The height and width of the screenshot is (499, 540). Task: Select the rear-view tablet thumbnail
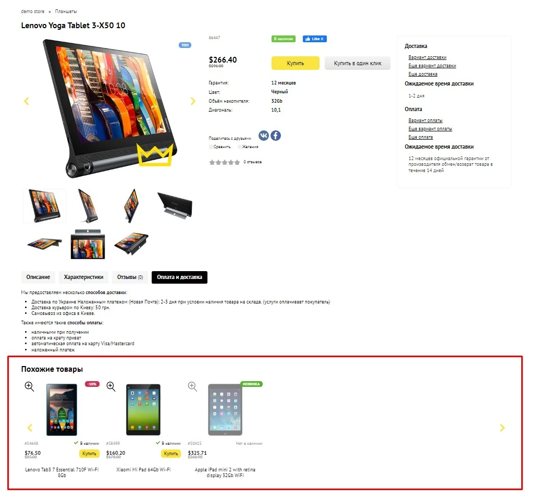point(175,206)
